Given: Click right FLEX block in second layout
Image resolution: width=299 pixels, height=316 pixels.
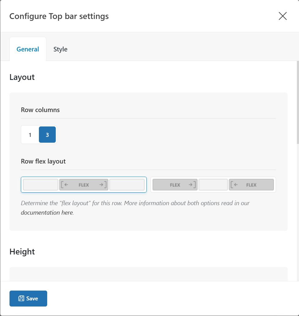Looking at the screenshot, I should [x=251, y=185].
